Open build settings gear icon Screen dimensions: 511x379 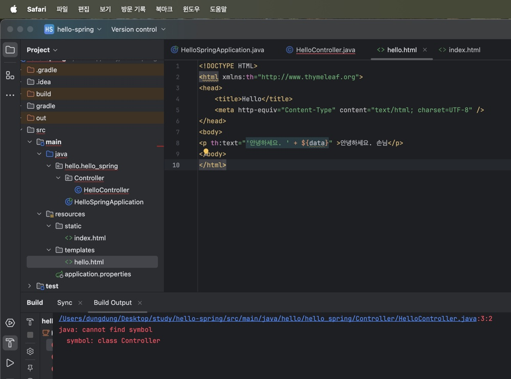pyautogui.click(x=30, y=351)
